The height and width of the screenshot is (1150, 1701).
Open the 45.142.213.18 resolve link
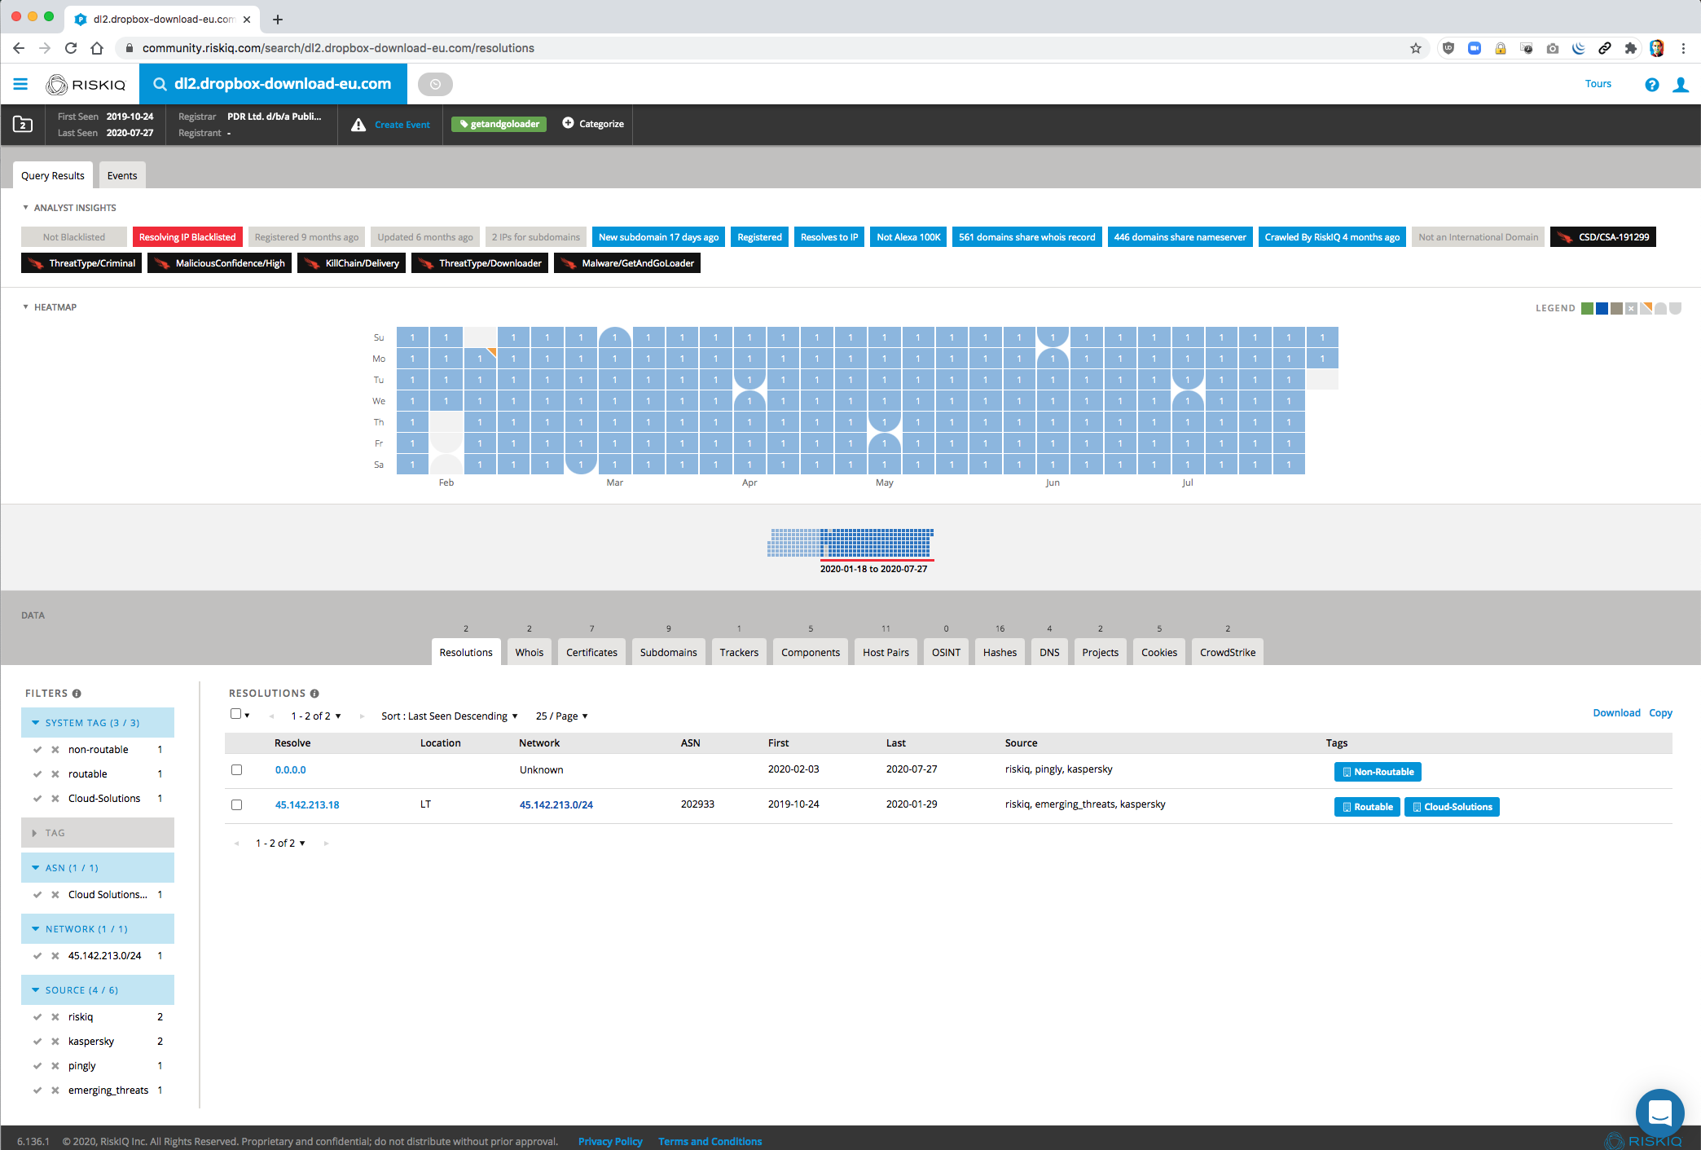tap(307, 805)
